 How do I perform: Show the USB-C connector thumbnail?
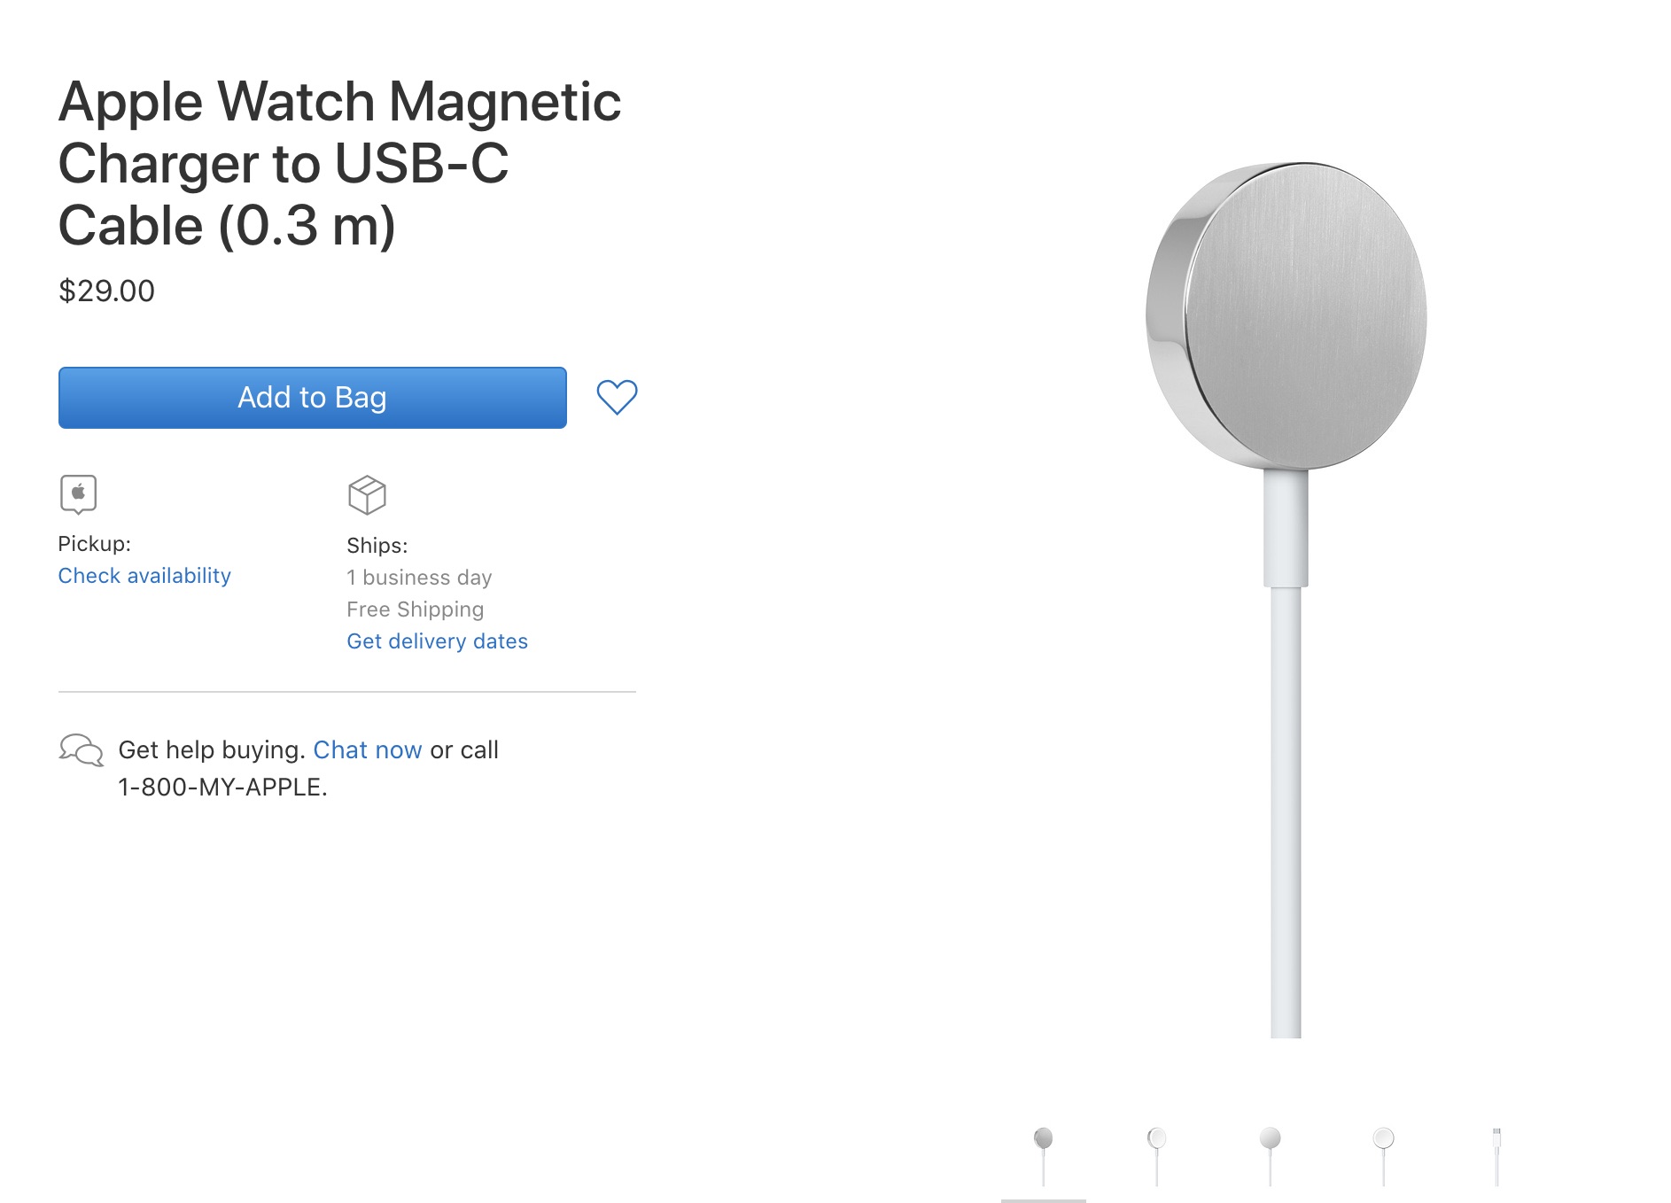(x=1496, y=1155)
